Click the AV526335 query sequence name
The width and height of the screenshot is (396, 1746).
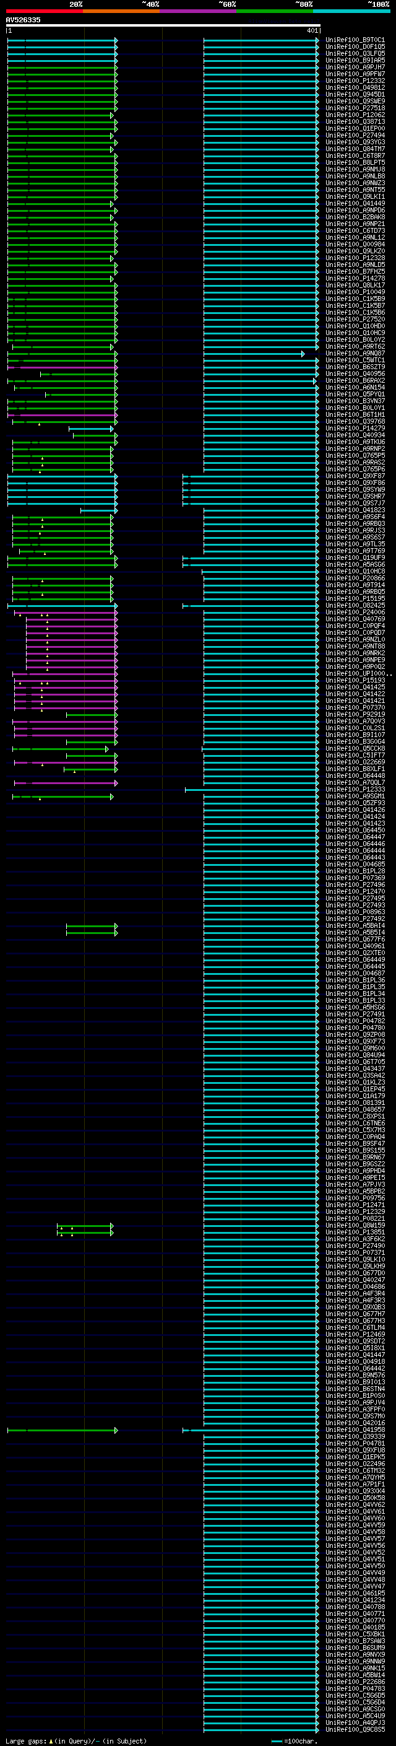coord(23,20)
